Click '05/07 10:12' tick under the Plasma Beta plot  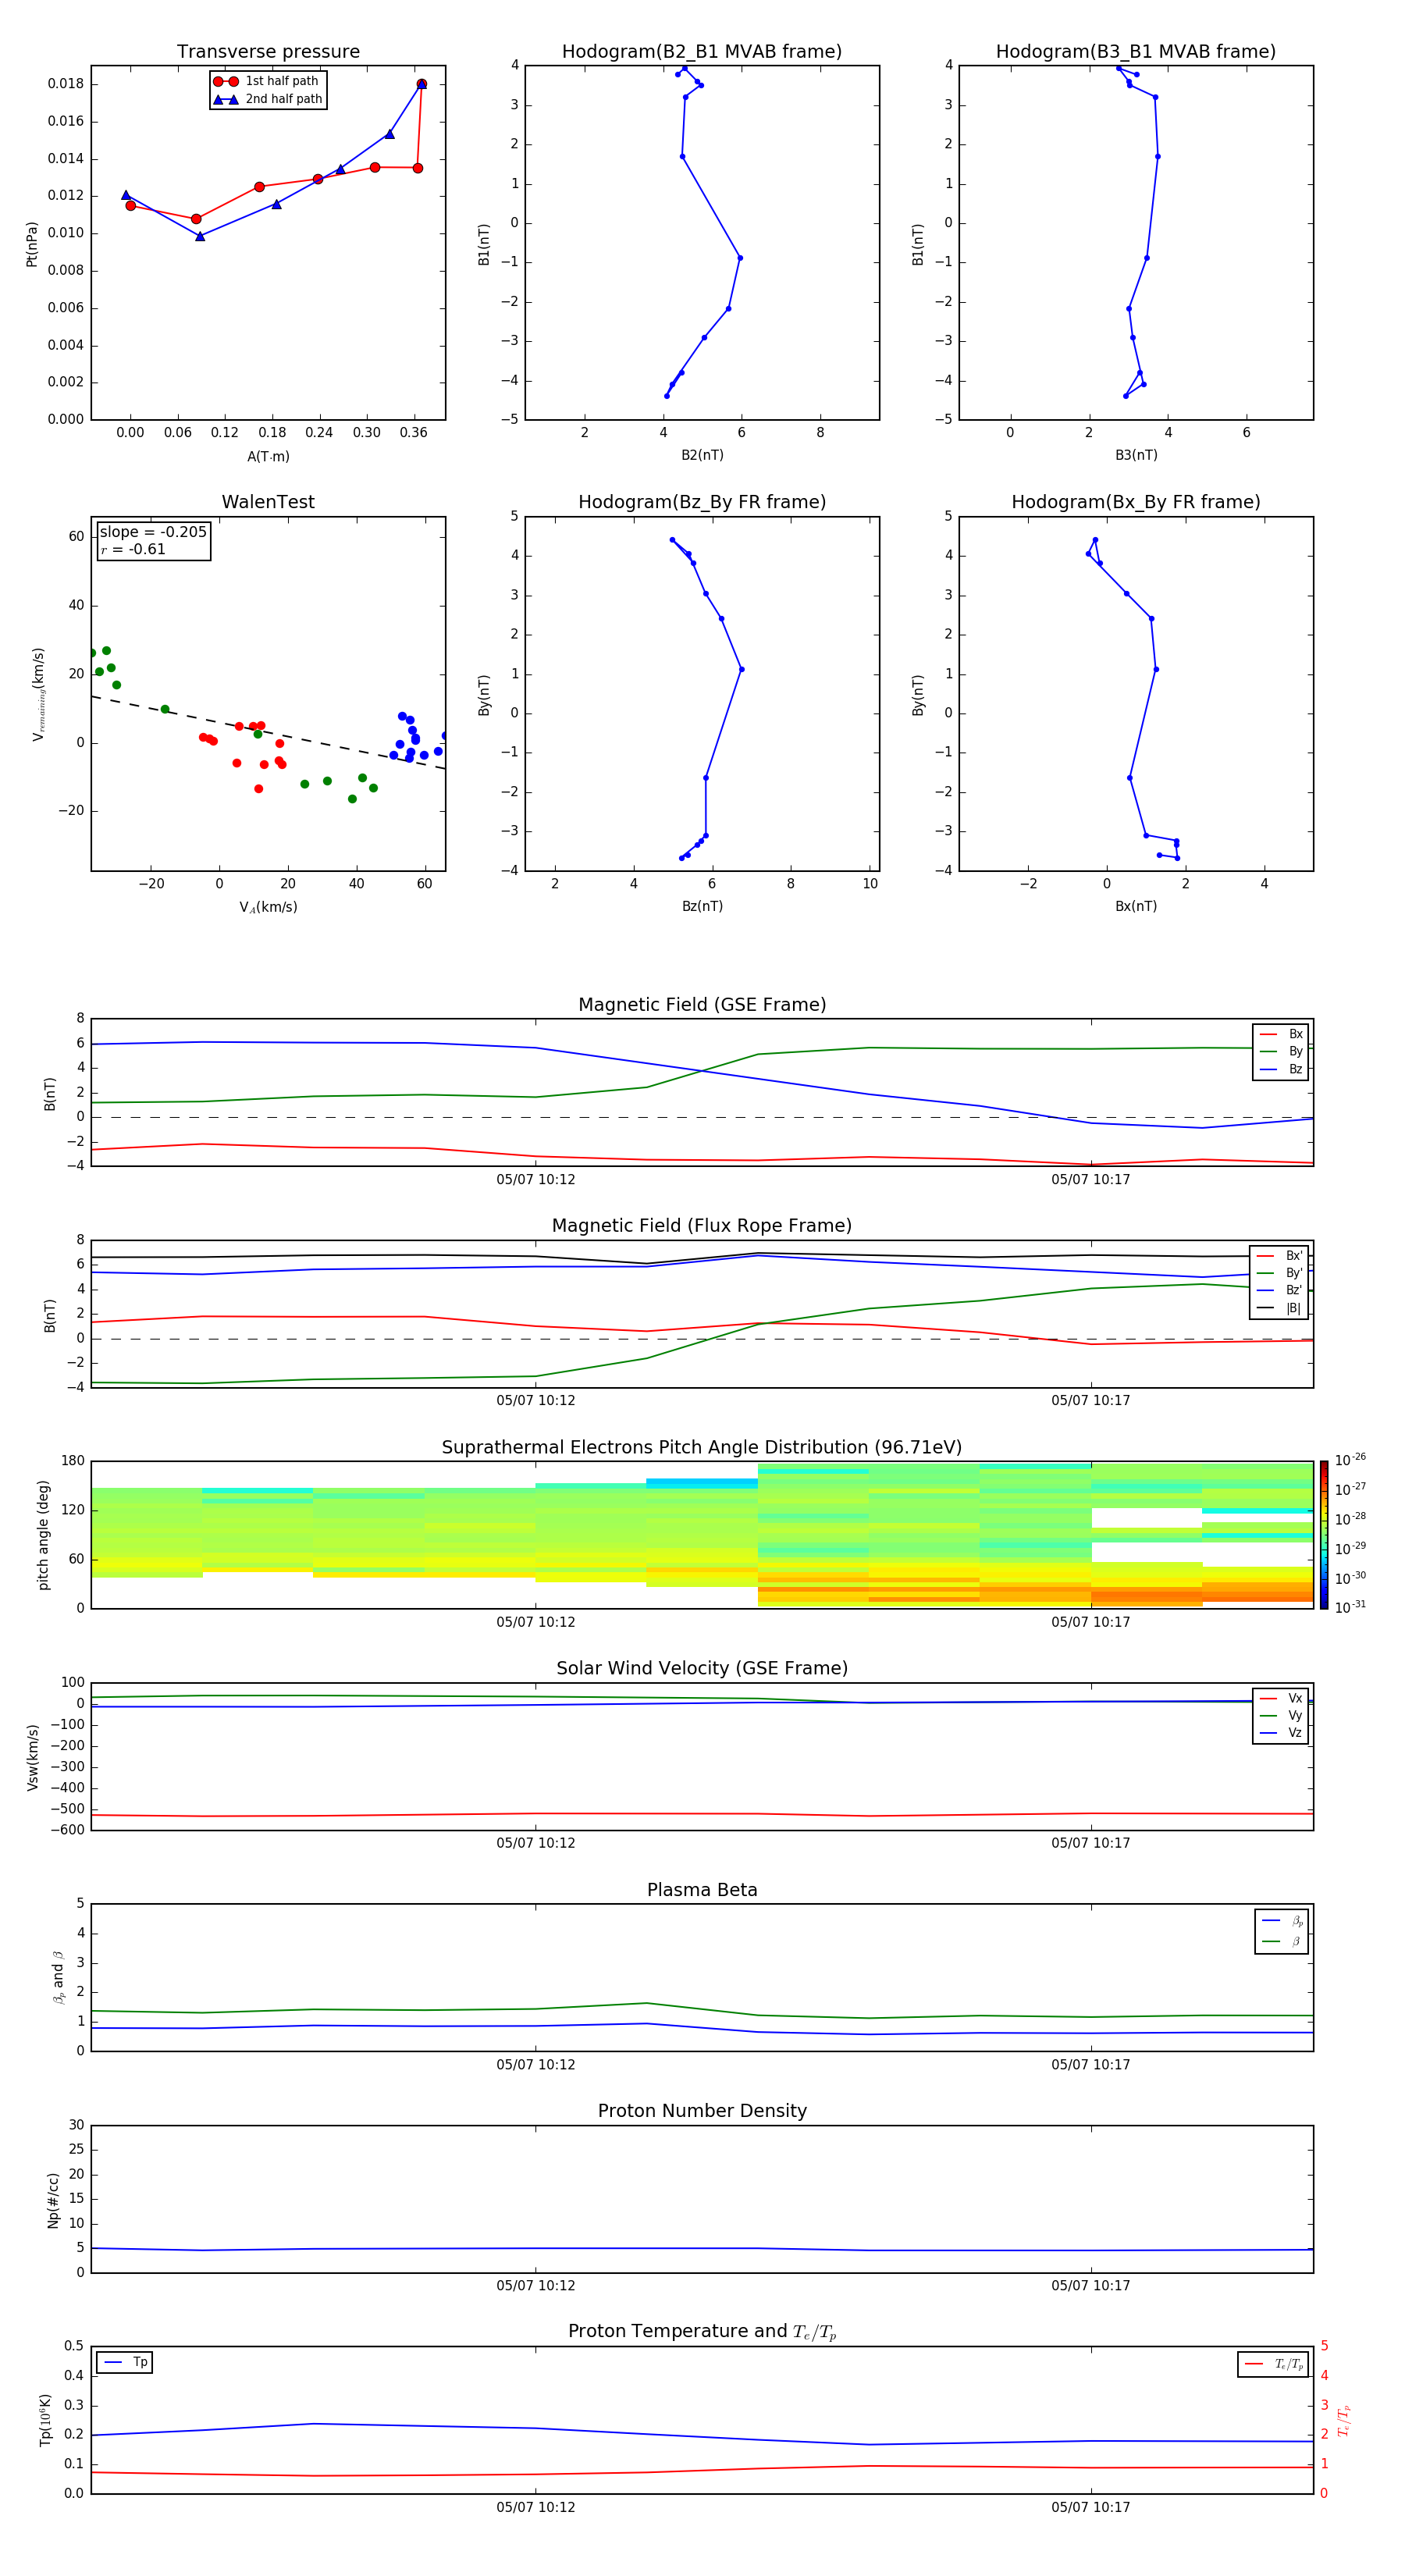[536, 2065]
